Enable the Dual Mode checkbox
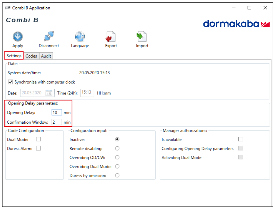Screen dimensions: 275x209 pos(39,139)
